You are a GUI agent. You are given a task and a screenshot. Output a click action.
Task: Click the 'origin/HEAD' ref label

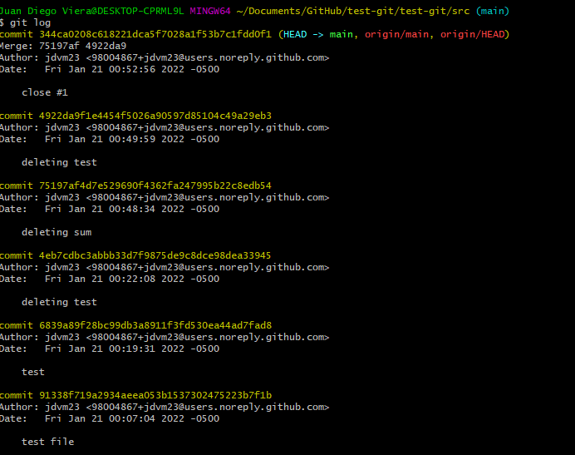pos(472,34)
